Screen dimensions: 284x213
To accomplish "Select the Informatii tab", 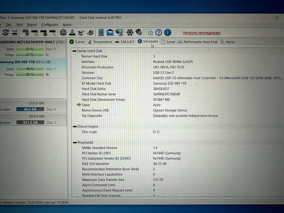I will pyautogui.click(x=148, y=41).
